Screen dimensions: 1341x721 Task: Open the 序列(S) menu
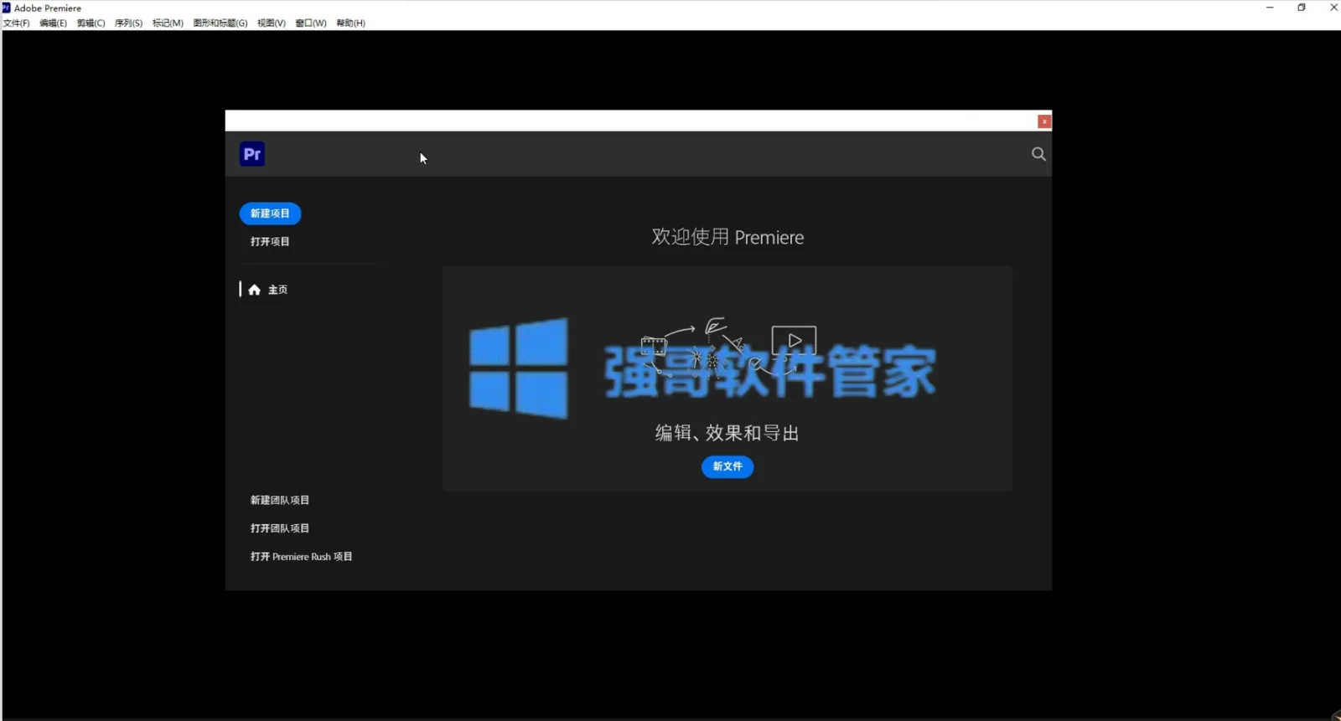pyautogui.click(x=129, y=23)
